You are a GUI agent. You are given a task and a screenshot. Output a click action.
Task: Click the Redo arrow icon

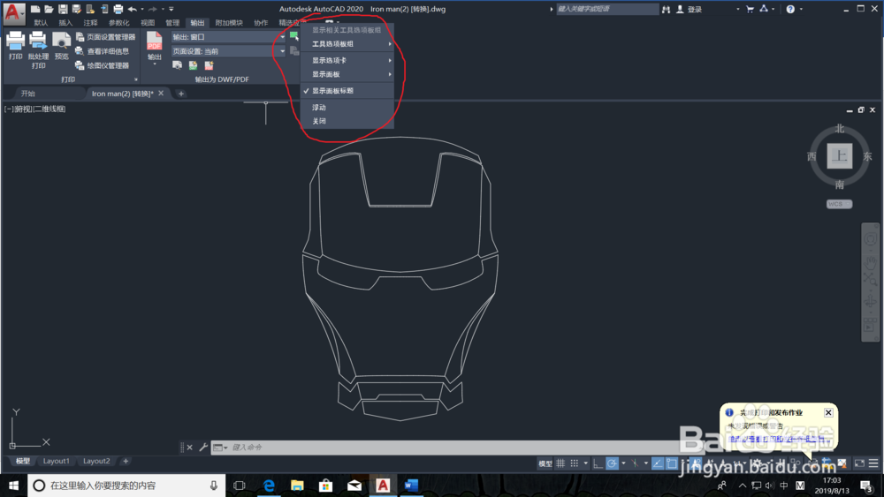coord(153,9)
